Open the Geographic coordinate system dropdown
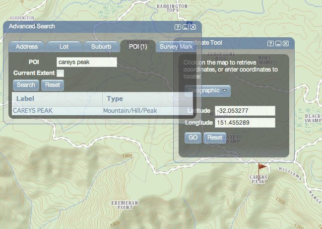The width and height of the screenshot is (322, 229). pyautogui.click(x=207, y=90)
